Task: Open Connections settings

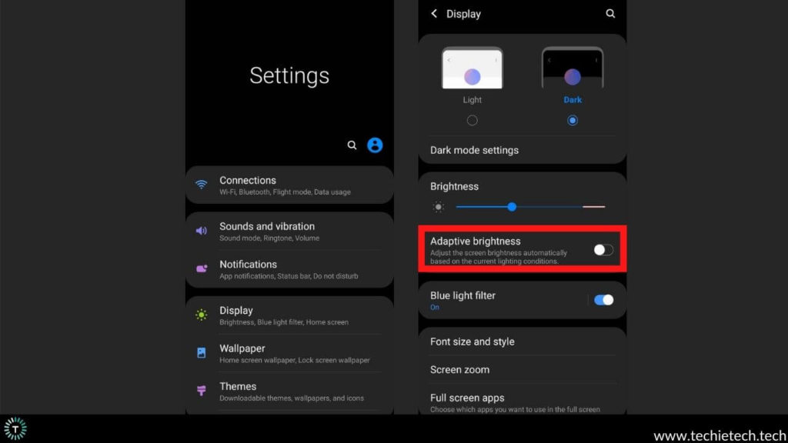Action: coord(289,185)
